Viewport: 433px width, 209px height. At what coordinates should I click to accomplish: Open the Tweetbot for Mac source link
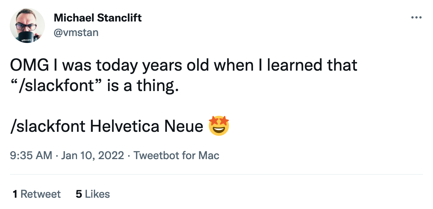pos(176,156)
